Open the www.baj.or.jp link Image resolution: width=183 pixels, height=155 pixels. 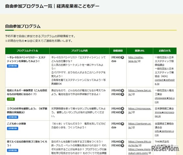pyautogui.click(x=140, y=92)
